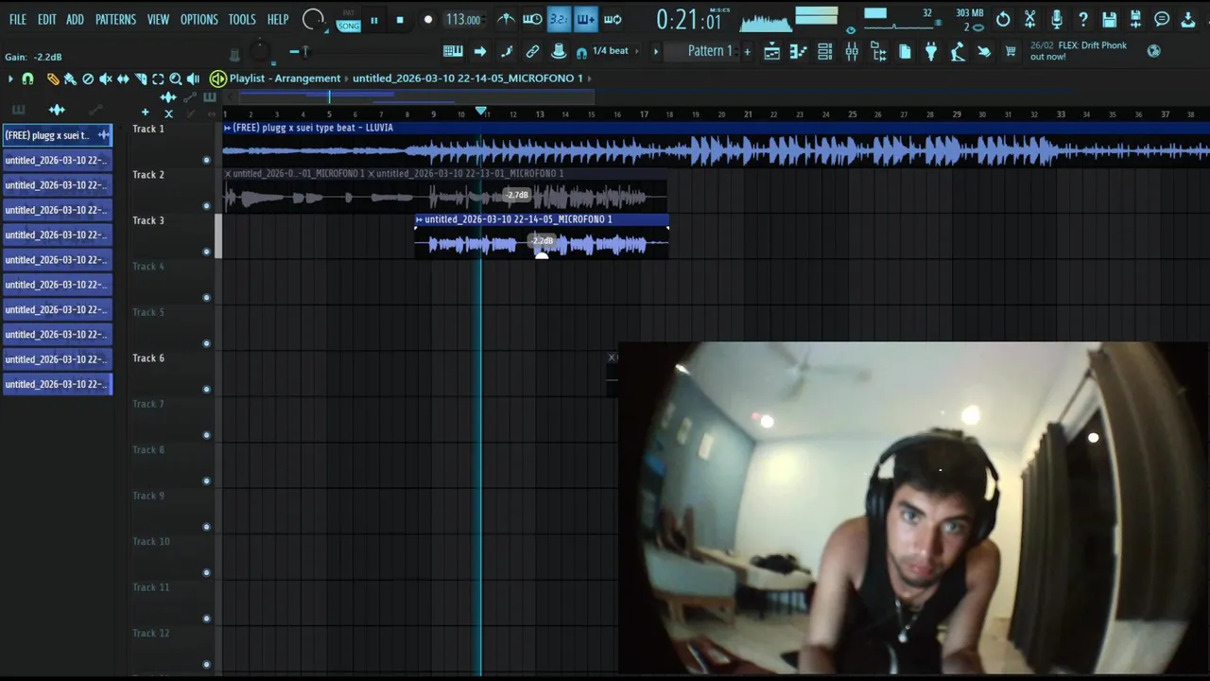Open the EDIT menu
Image resolution: width=1210 pixels, height=681 pixels.
click(x=46, y=19)
